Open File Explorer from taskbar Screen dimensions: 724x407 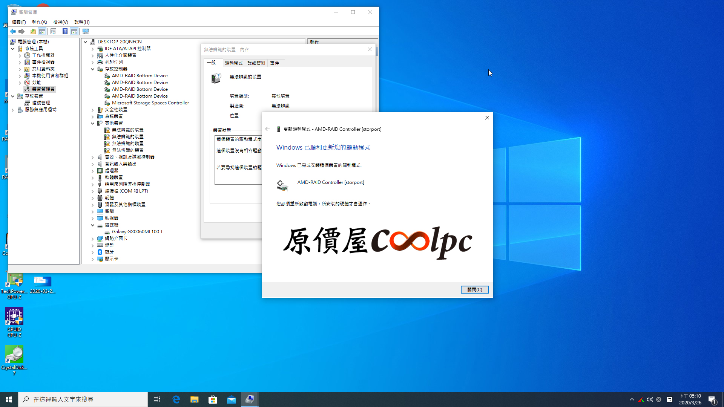point(194,399)
